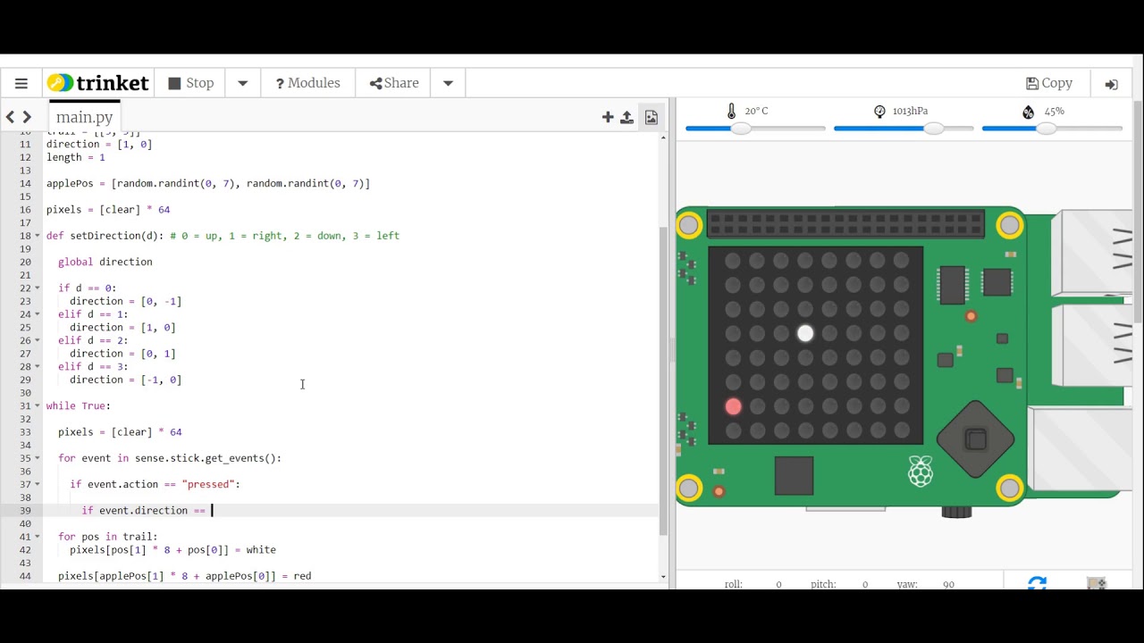Screen dimensions: 1144x643
Task: Click the code editor vertical scrollbar
Action: pos(663,380)
